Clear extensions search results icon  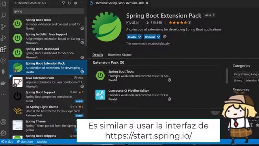[76, 3]
